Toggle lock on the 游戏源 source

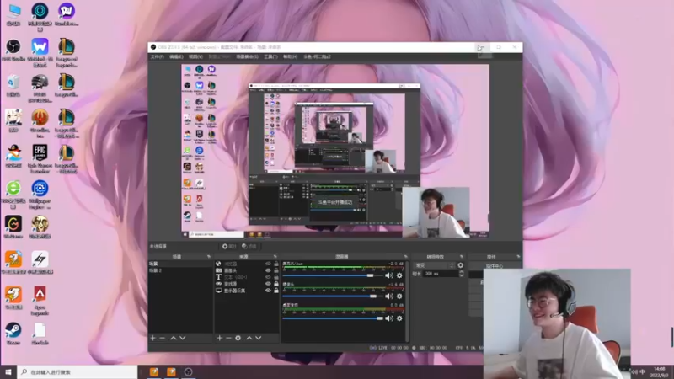pos(276,284)
